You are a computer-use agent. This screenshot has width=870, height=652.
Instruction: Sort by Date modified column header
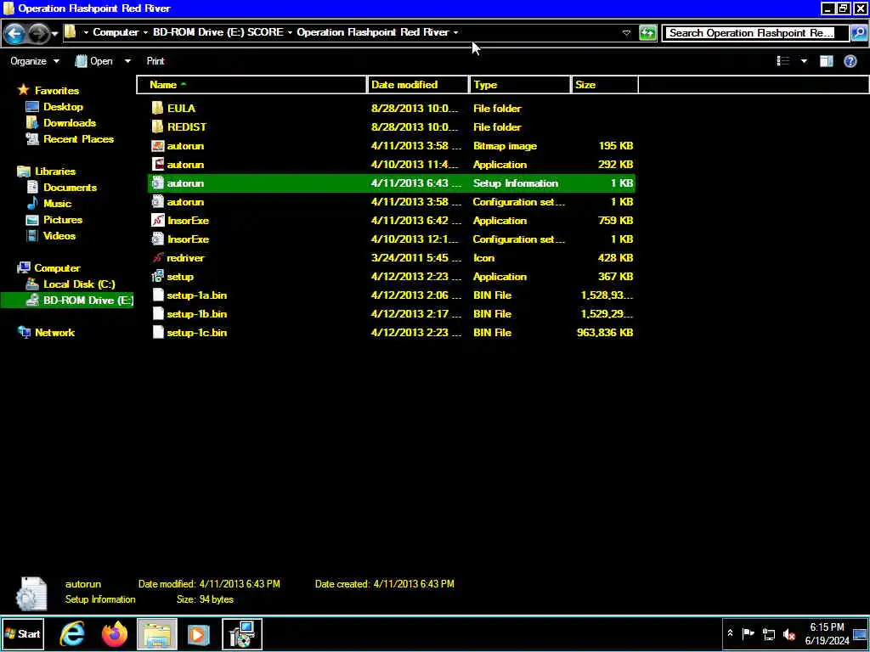(417, 85)
